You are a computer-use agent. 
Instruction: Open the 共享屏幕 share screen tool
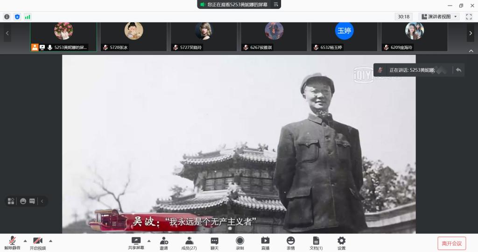136,243
